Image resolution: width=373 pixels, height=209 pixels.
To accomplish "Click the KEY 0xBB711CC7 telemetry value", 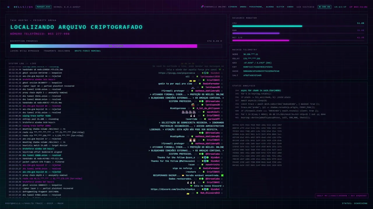I will pyautogui.click(x=258, y=67).
